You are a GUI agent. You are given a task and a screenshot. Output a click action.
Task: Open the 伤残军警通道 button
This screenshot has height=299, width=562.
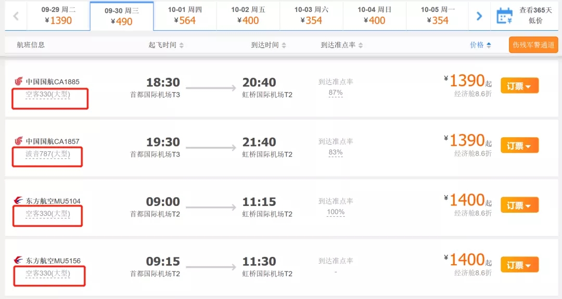tap(533, 45)
